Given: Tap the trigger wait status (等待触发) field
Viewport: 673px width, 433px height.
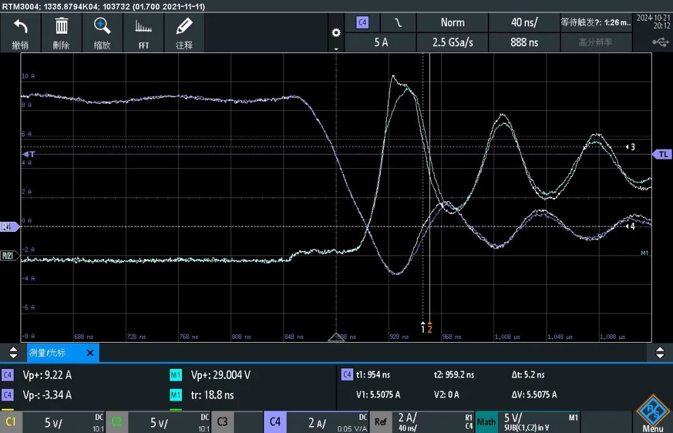Looking at the screenshot, I should pyautogui.click(x=596, y=22).
